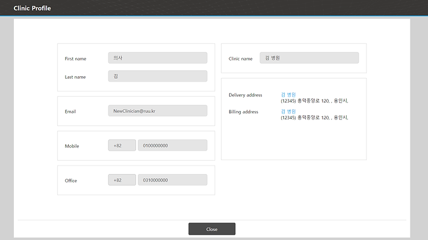Click the Clinic Profile title
The image size is (428, 240).
click(33, 8)
